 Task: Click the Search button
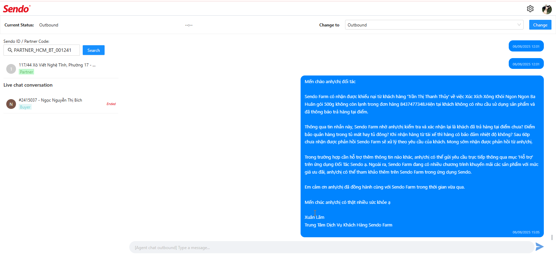93,50
